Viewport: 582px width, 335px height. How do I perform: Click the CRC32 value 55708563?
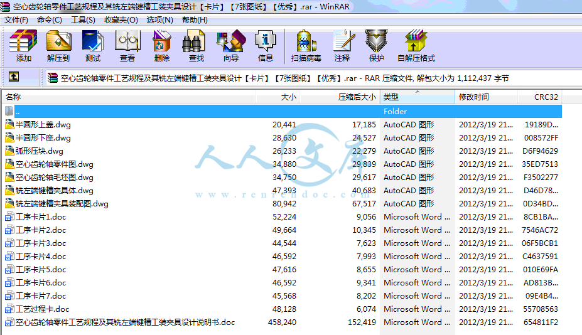pos(541,309)
